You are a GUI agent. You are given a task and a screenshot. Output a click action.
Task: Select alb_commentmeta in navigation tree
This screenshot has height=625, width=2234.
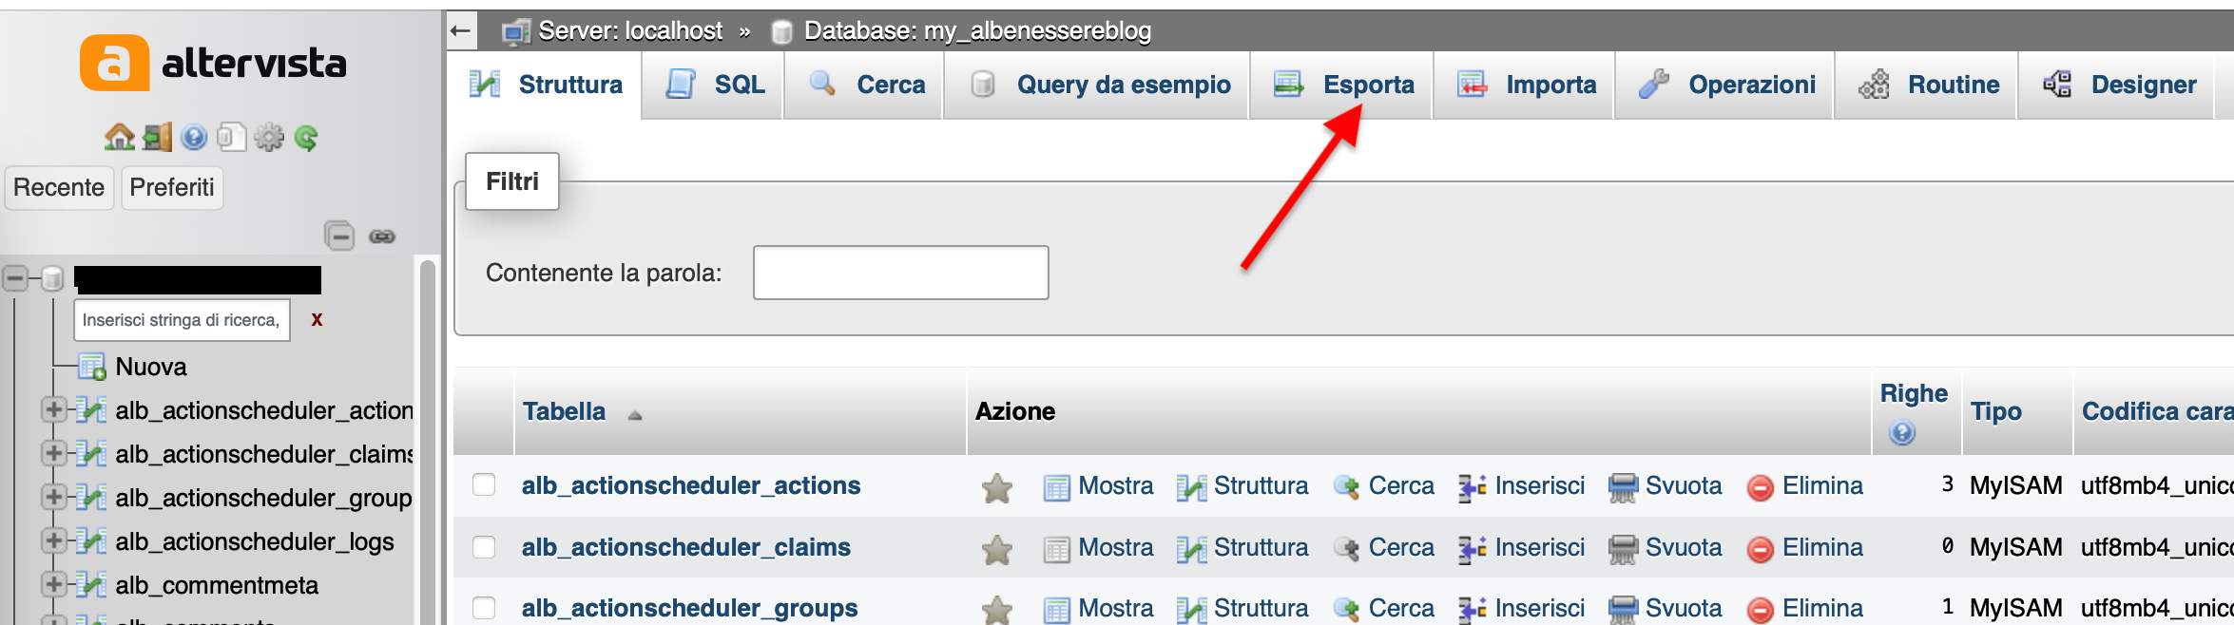(217, 585)
